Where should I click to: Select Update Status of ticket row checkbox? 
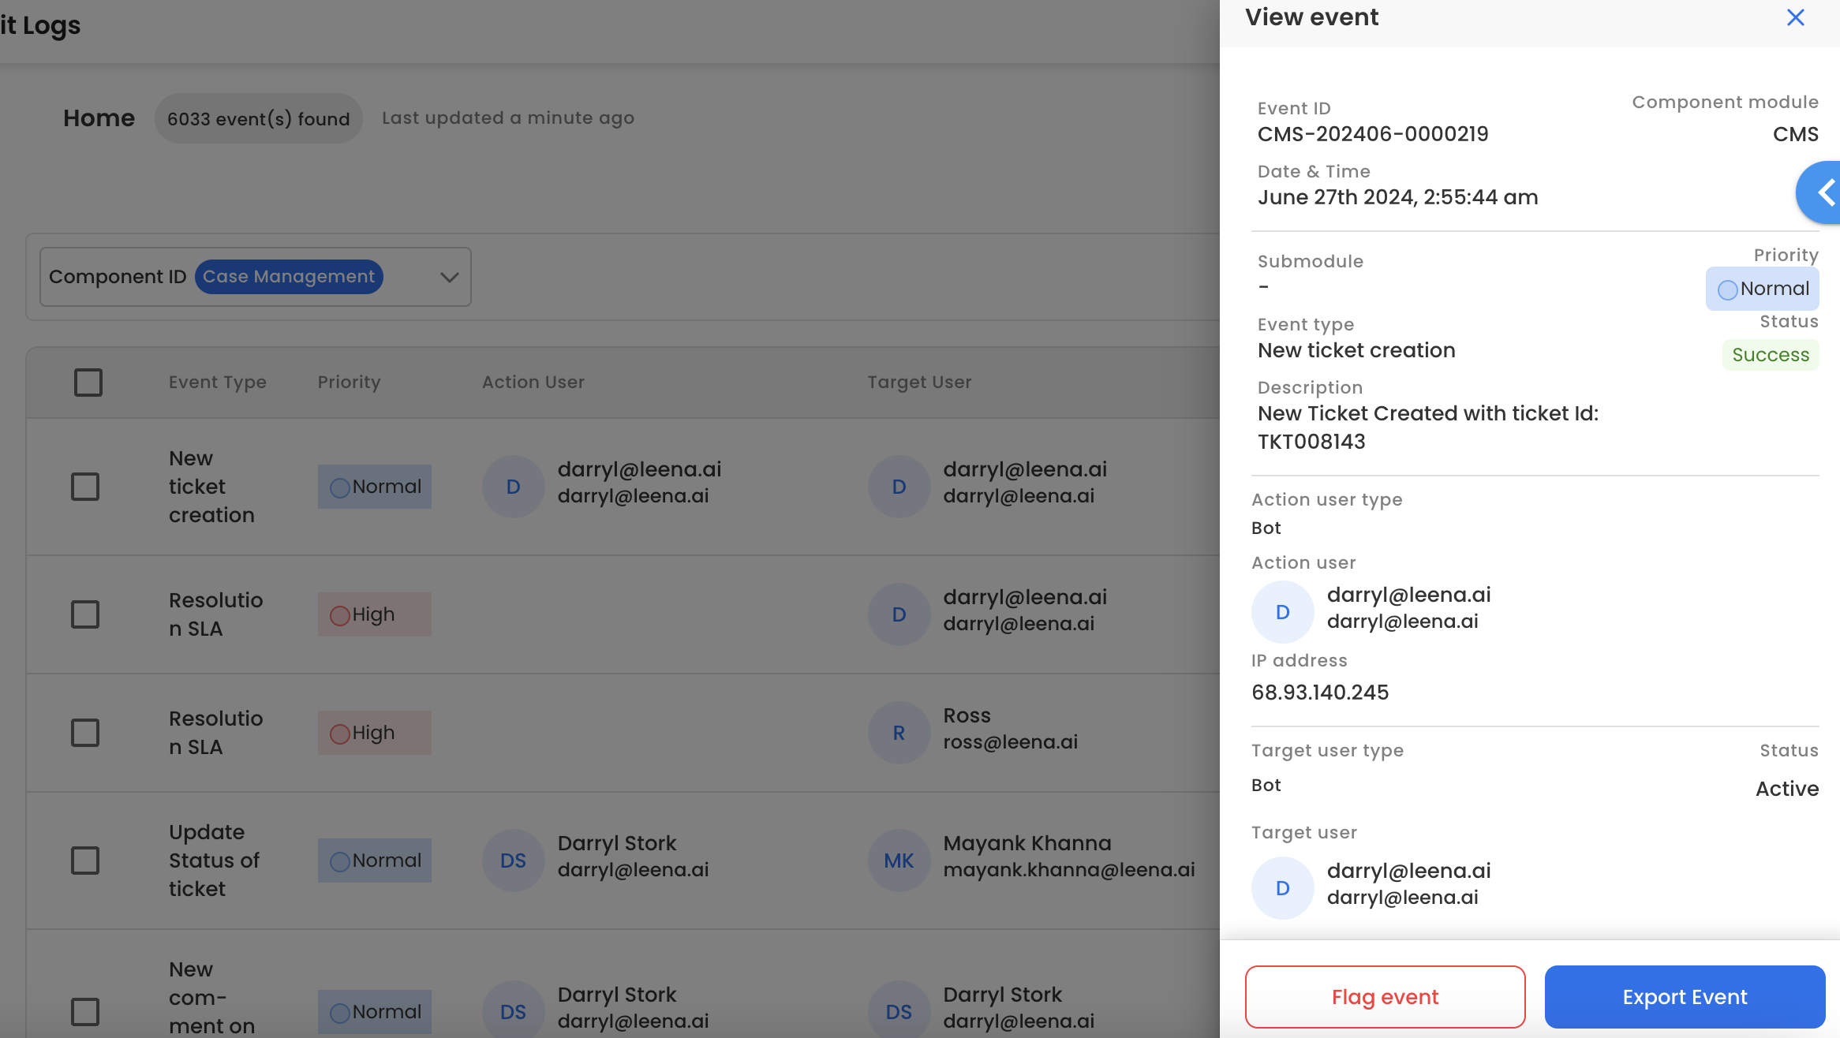tap(85, 861)
